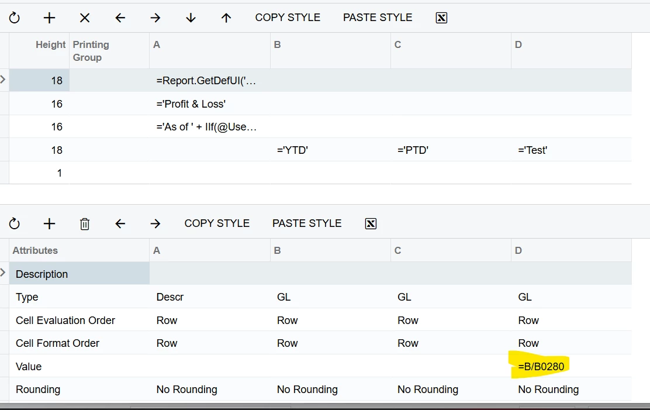Viewport: 650px width, 410px height.
Task: Delete row using the top X icon
Action: point(85,18)
